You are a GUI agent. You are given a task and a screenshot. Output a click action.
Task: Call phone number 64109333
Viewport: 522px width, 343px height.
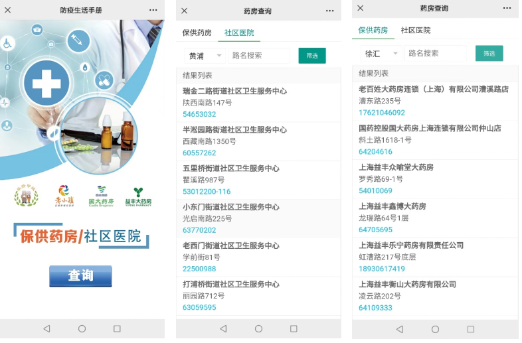tap(375, 307)
